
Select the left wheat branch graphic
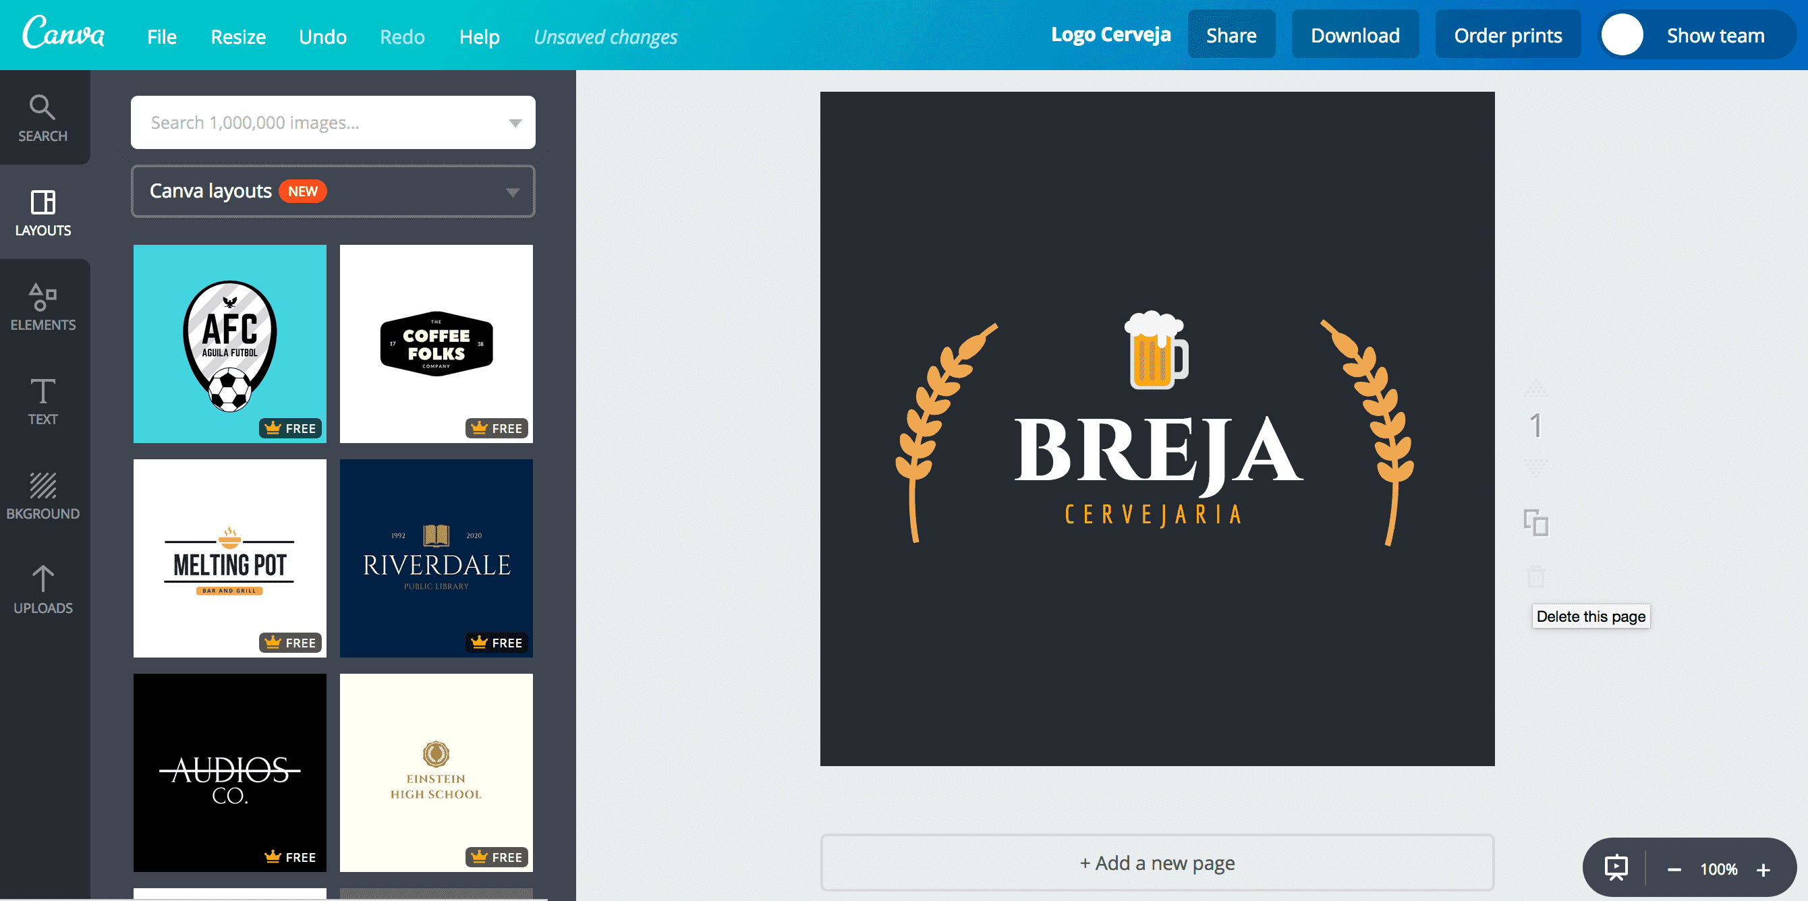click(945, 432)
